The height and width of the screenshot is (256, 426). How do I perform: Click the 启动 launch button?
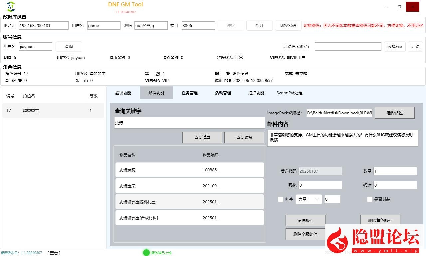click(415, 46)
